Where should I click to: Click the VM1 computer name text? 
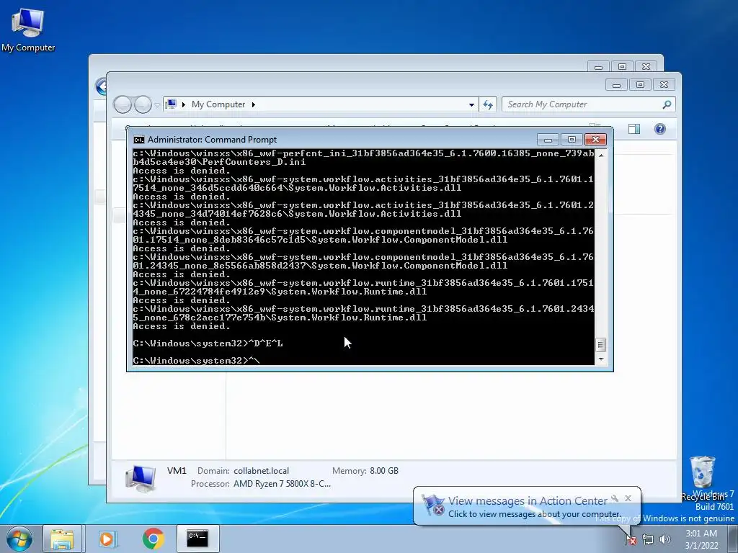(177, 471)
